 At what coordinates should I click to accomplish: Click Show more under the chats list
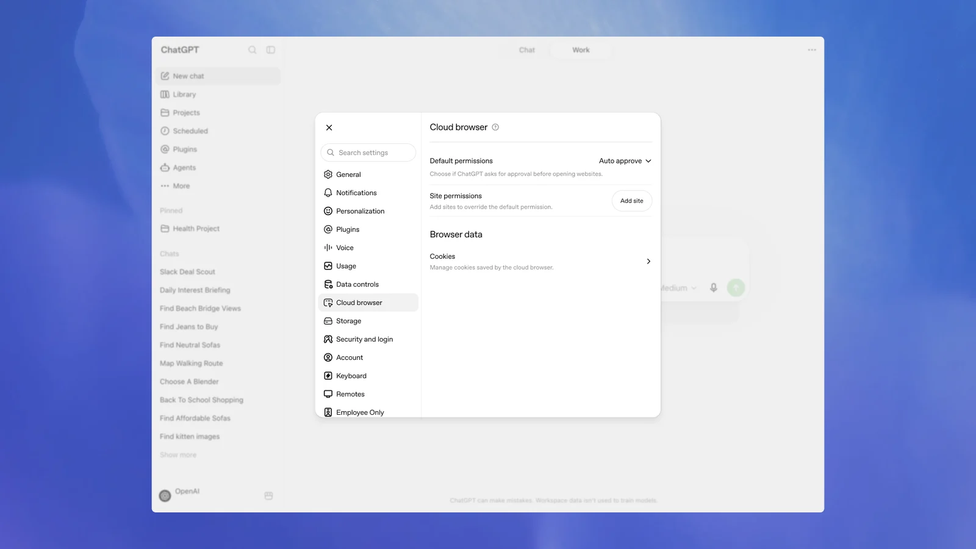pos(178,455)
